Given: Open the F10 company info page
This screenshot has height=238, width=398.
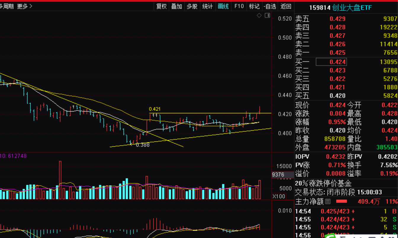Looking at the screenshot, I should [239, 6].
